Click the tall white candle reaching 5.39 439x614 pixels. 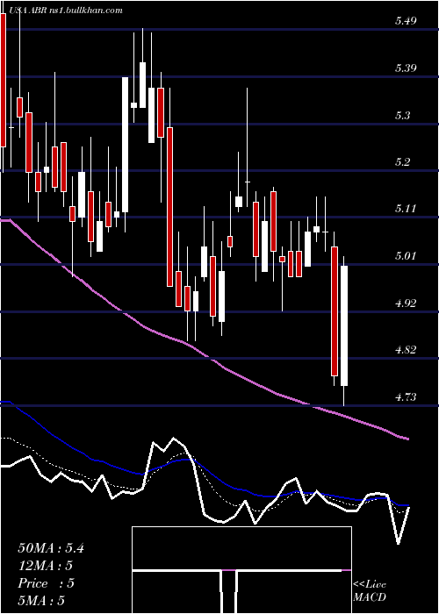pyautogui.click(x=125, y=145)
